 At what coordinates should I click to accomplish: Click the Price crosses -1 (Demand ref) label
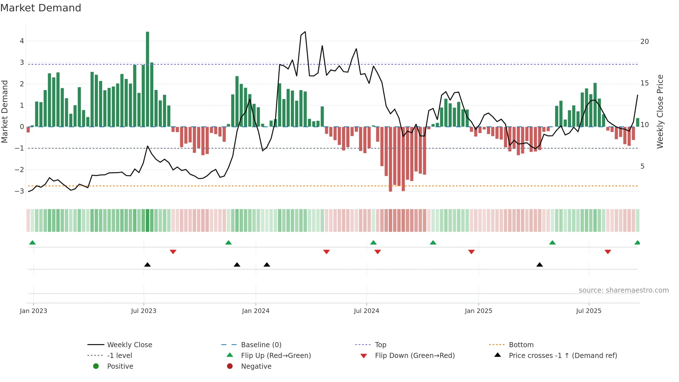click(x=563, y=355)
